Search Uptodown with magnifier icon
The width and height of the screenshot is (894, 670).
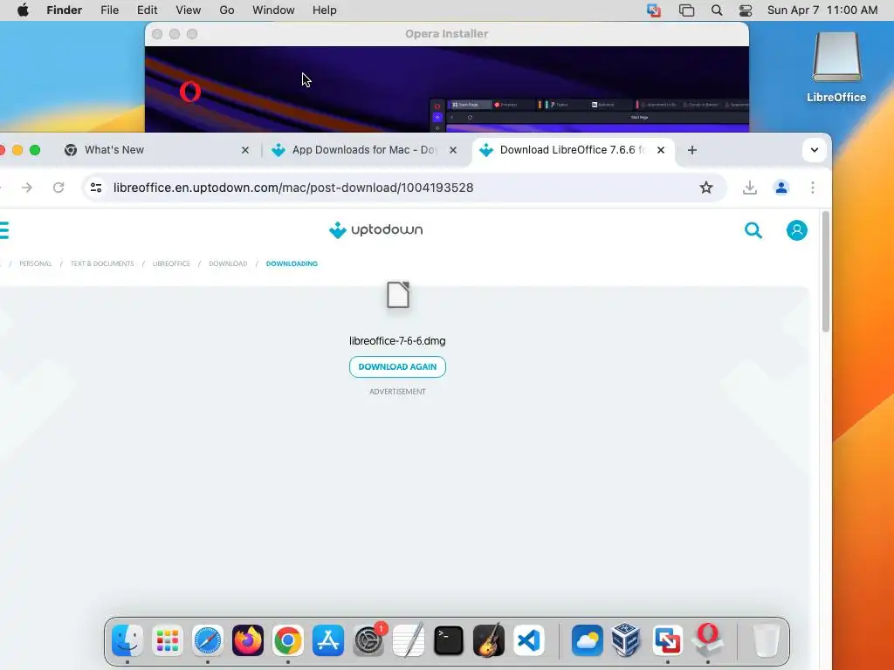[753, 230]
